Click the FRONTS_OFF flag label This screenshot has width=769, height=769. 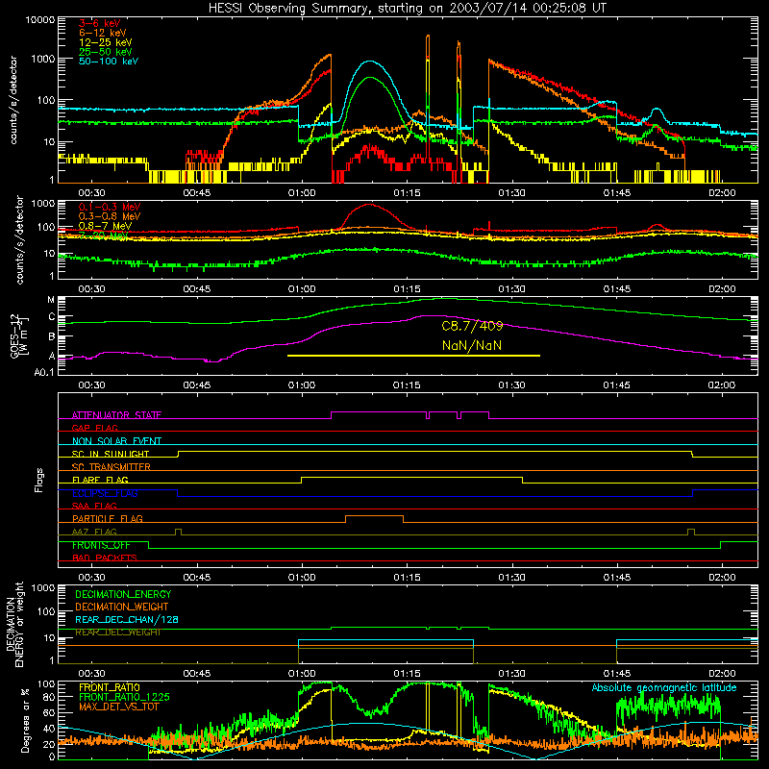(101, 545)
